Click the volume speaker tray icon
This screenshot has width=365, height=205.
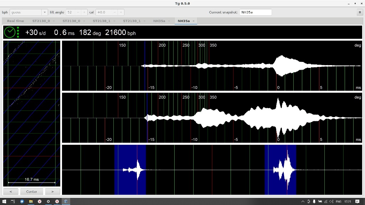[x=331, y=201]
